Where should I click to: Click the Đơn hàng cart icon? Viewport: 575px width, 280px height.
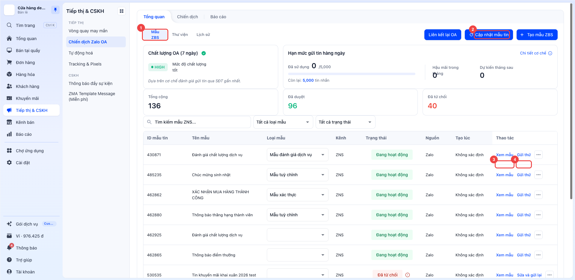[x=9, y=62]
